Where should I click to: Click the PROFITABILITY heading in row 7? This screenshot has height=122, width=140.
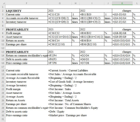pos(26,29)
